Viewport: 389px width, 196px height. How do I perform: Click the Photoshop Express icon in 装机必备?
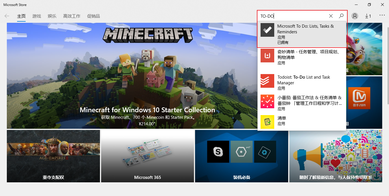pos(265,152)
